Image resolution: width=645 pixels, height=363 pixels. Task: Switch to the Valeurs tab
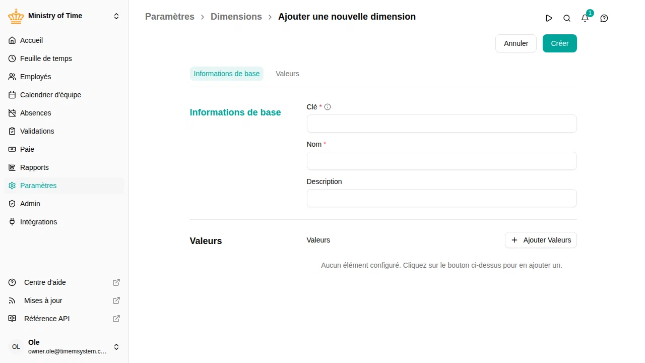(x=287, y=74)
